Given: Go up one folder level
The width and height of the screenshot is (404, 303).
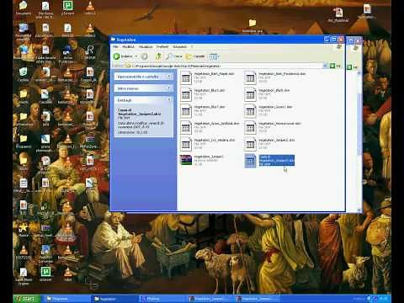Looking at the screenshot, I should pyautogui.click(x=158, y=56).
